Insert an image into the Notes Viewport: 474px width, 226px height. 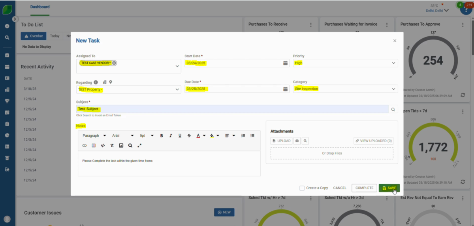[x=121, y=145]
